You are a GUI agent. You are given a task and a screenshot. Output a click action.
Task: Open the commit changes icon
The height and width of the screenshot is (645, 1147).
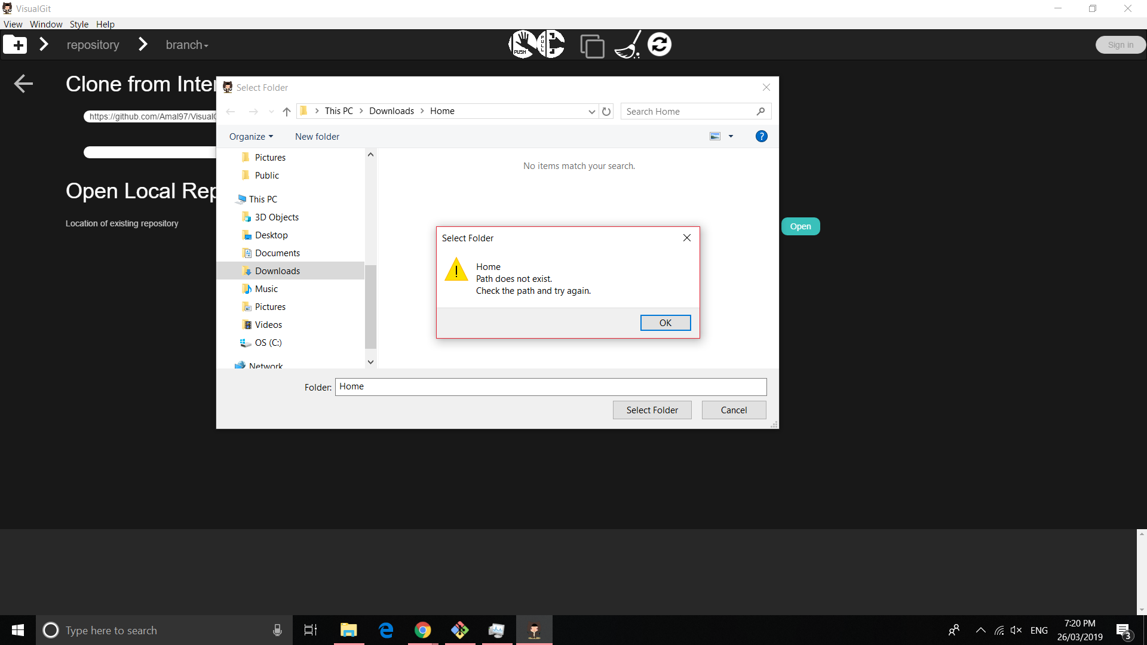tap(592, 45)
